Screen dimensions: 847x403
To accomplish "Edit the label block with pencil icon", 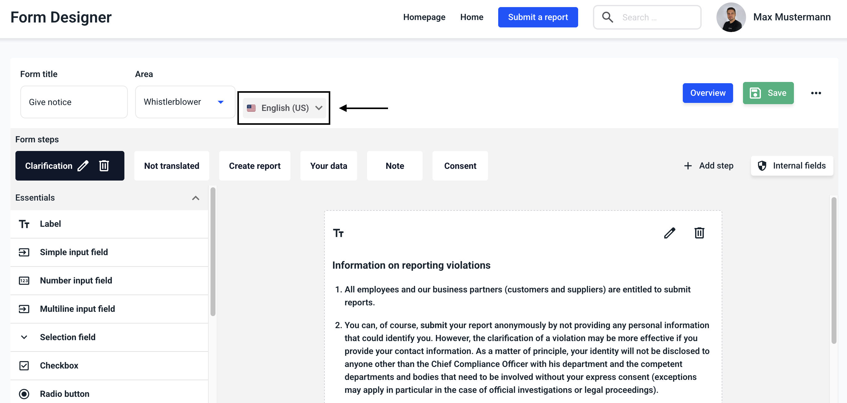I will (x=670, y=233).
